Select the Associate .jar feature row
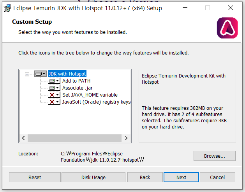This screenshot has height=192, width=245. pos(78,88)
